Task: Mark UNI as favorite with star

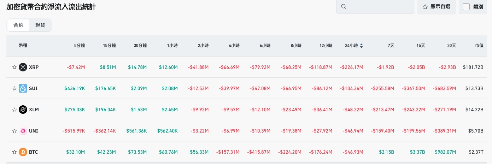Action: click(14, 131)
